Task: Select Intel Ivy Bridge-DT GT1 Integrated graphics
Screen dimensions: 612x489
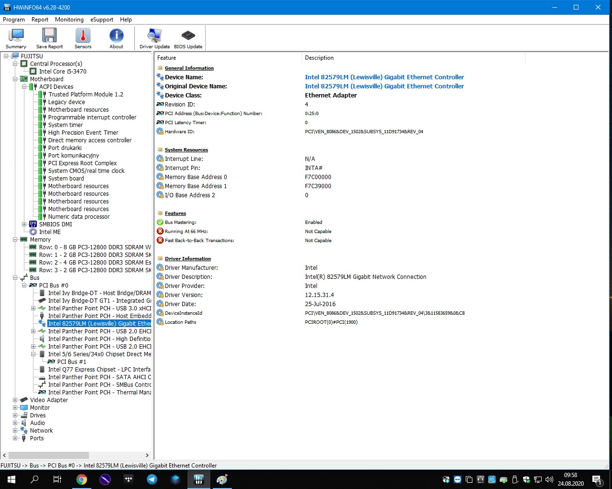Action: (99, 301)
